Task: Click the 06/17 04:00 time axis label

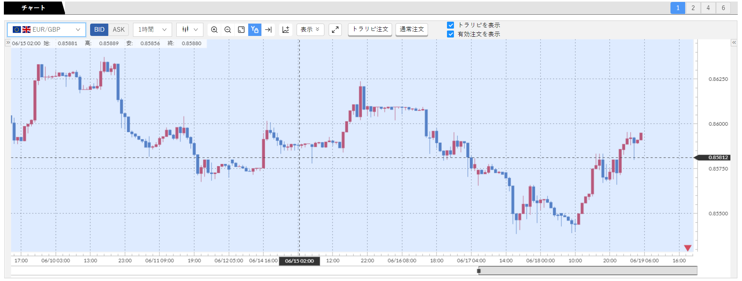Action: point(471,261)
